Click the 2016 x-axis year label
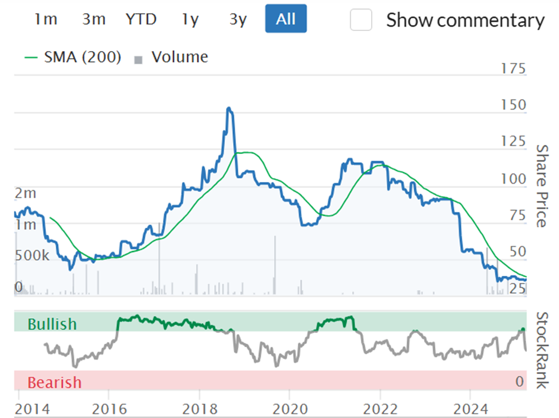Screen dimensions: 559x418 [x=109, y=409]
